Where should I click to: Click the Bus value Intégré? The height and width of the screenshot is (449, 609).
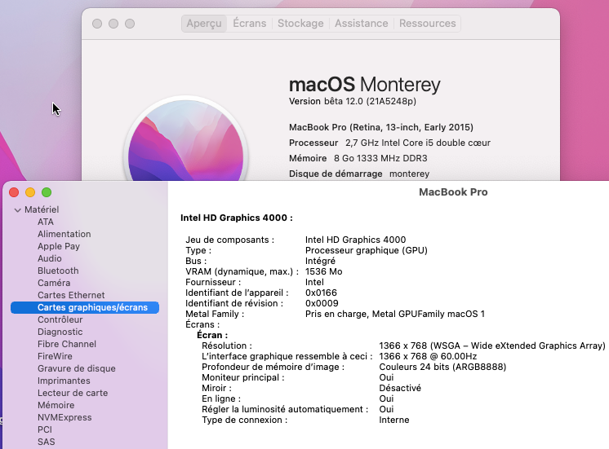pos(320,261)
